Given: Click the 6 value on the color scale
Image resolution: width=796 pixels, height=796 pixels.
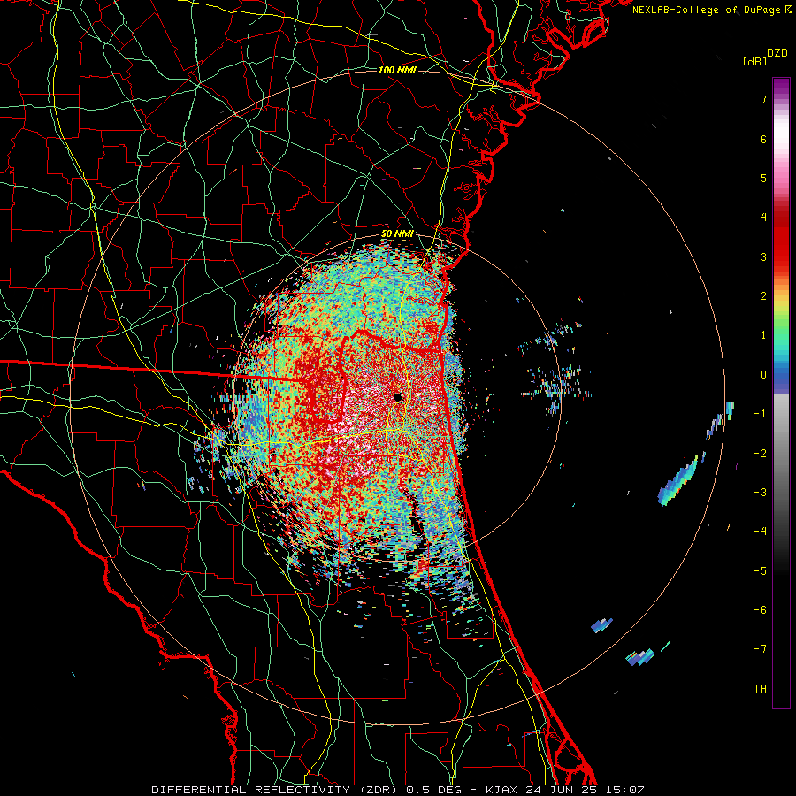Looking at the screenshot, I should pos(763,139).
